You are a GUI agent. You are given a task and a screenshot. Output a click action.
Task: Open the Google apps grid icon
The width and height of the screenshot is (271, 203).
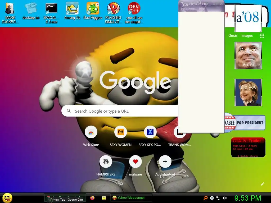(262, 36)
